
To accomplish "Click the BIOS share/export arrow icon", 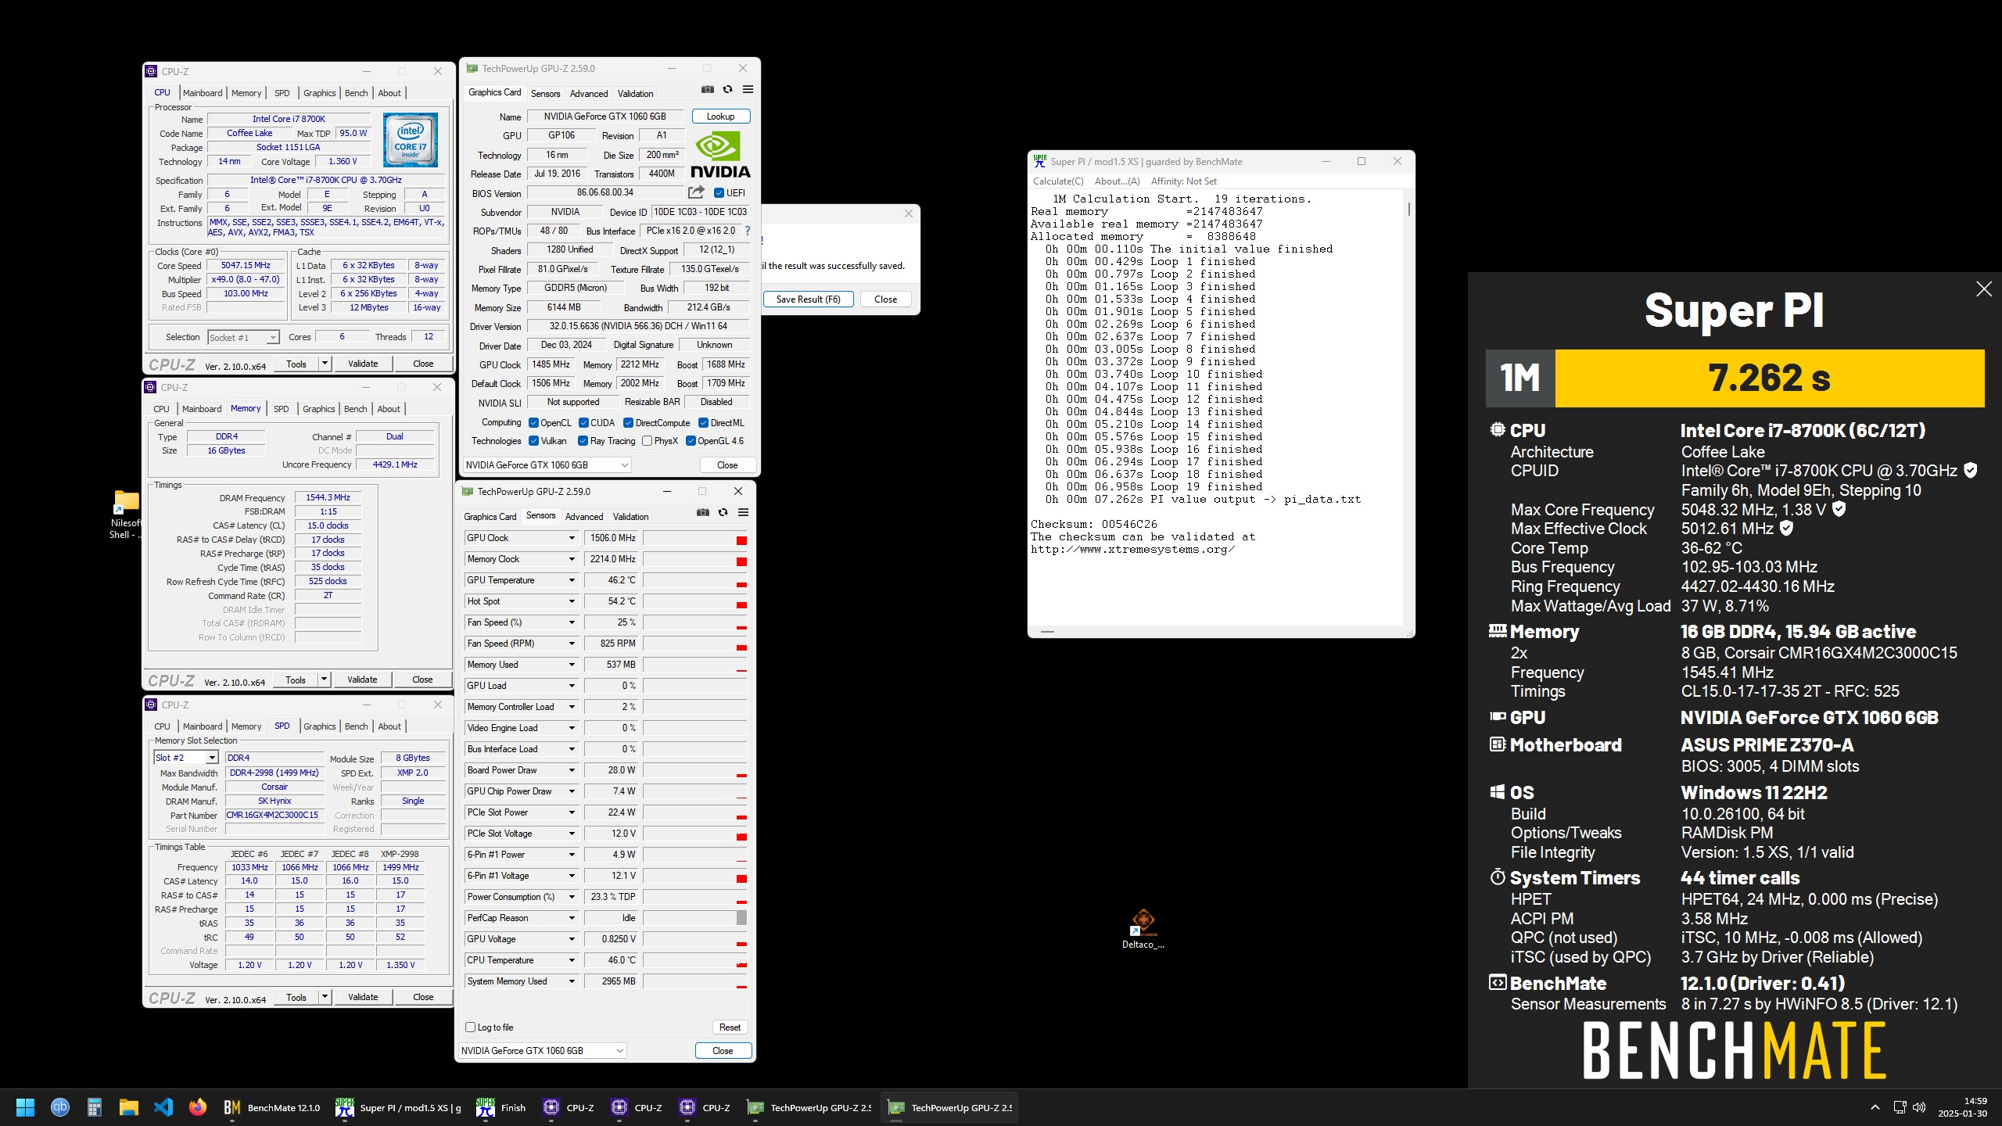I will (x=696, y=192).
